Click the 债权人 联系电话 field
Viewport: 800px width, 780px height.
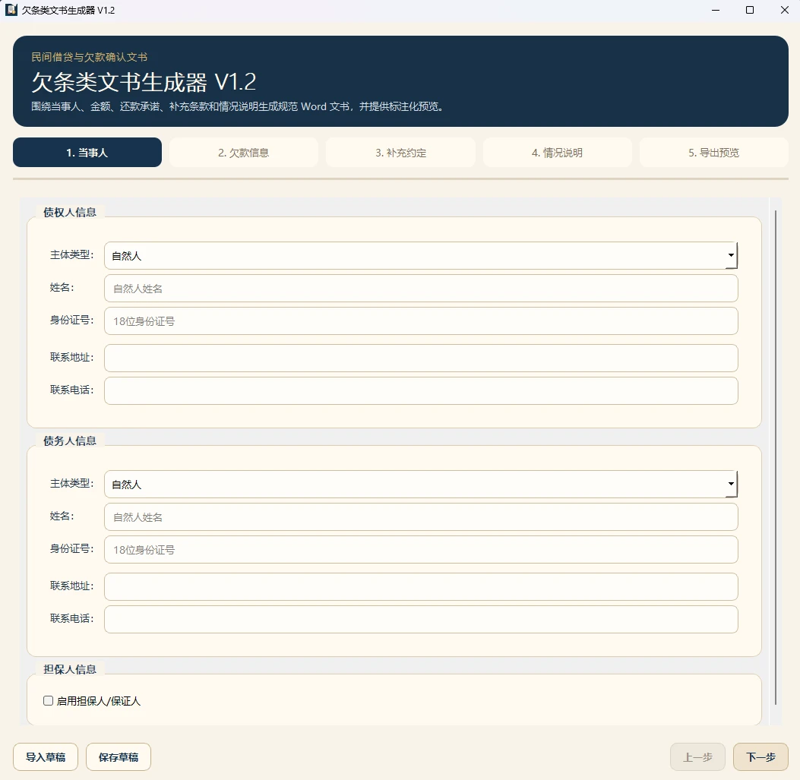[421, 391]
